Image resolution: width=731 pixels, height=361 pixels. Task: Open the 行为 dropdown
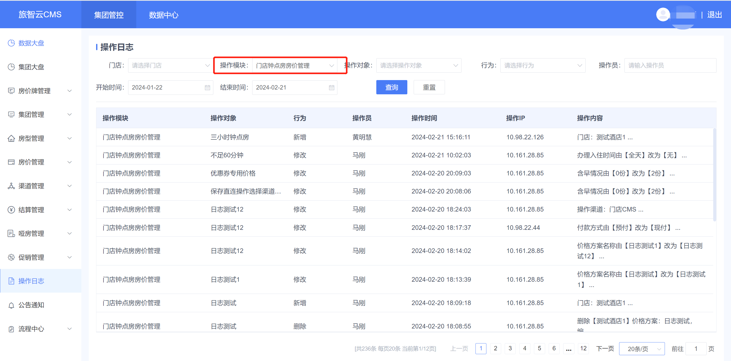pos(543,66)
